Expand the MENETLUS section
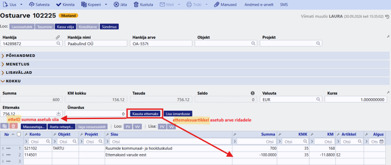This screenshot has height=165, width=391. click(195, 64)
